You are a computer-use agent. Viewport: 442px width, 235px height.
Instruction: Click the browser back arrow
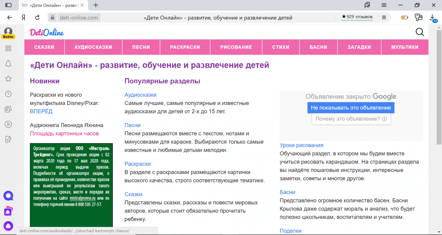(9, 17)
